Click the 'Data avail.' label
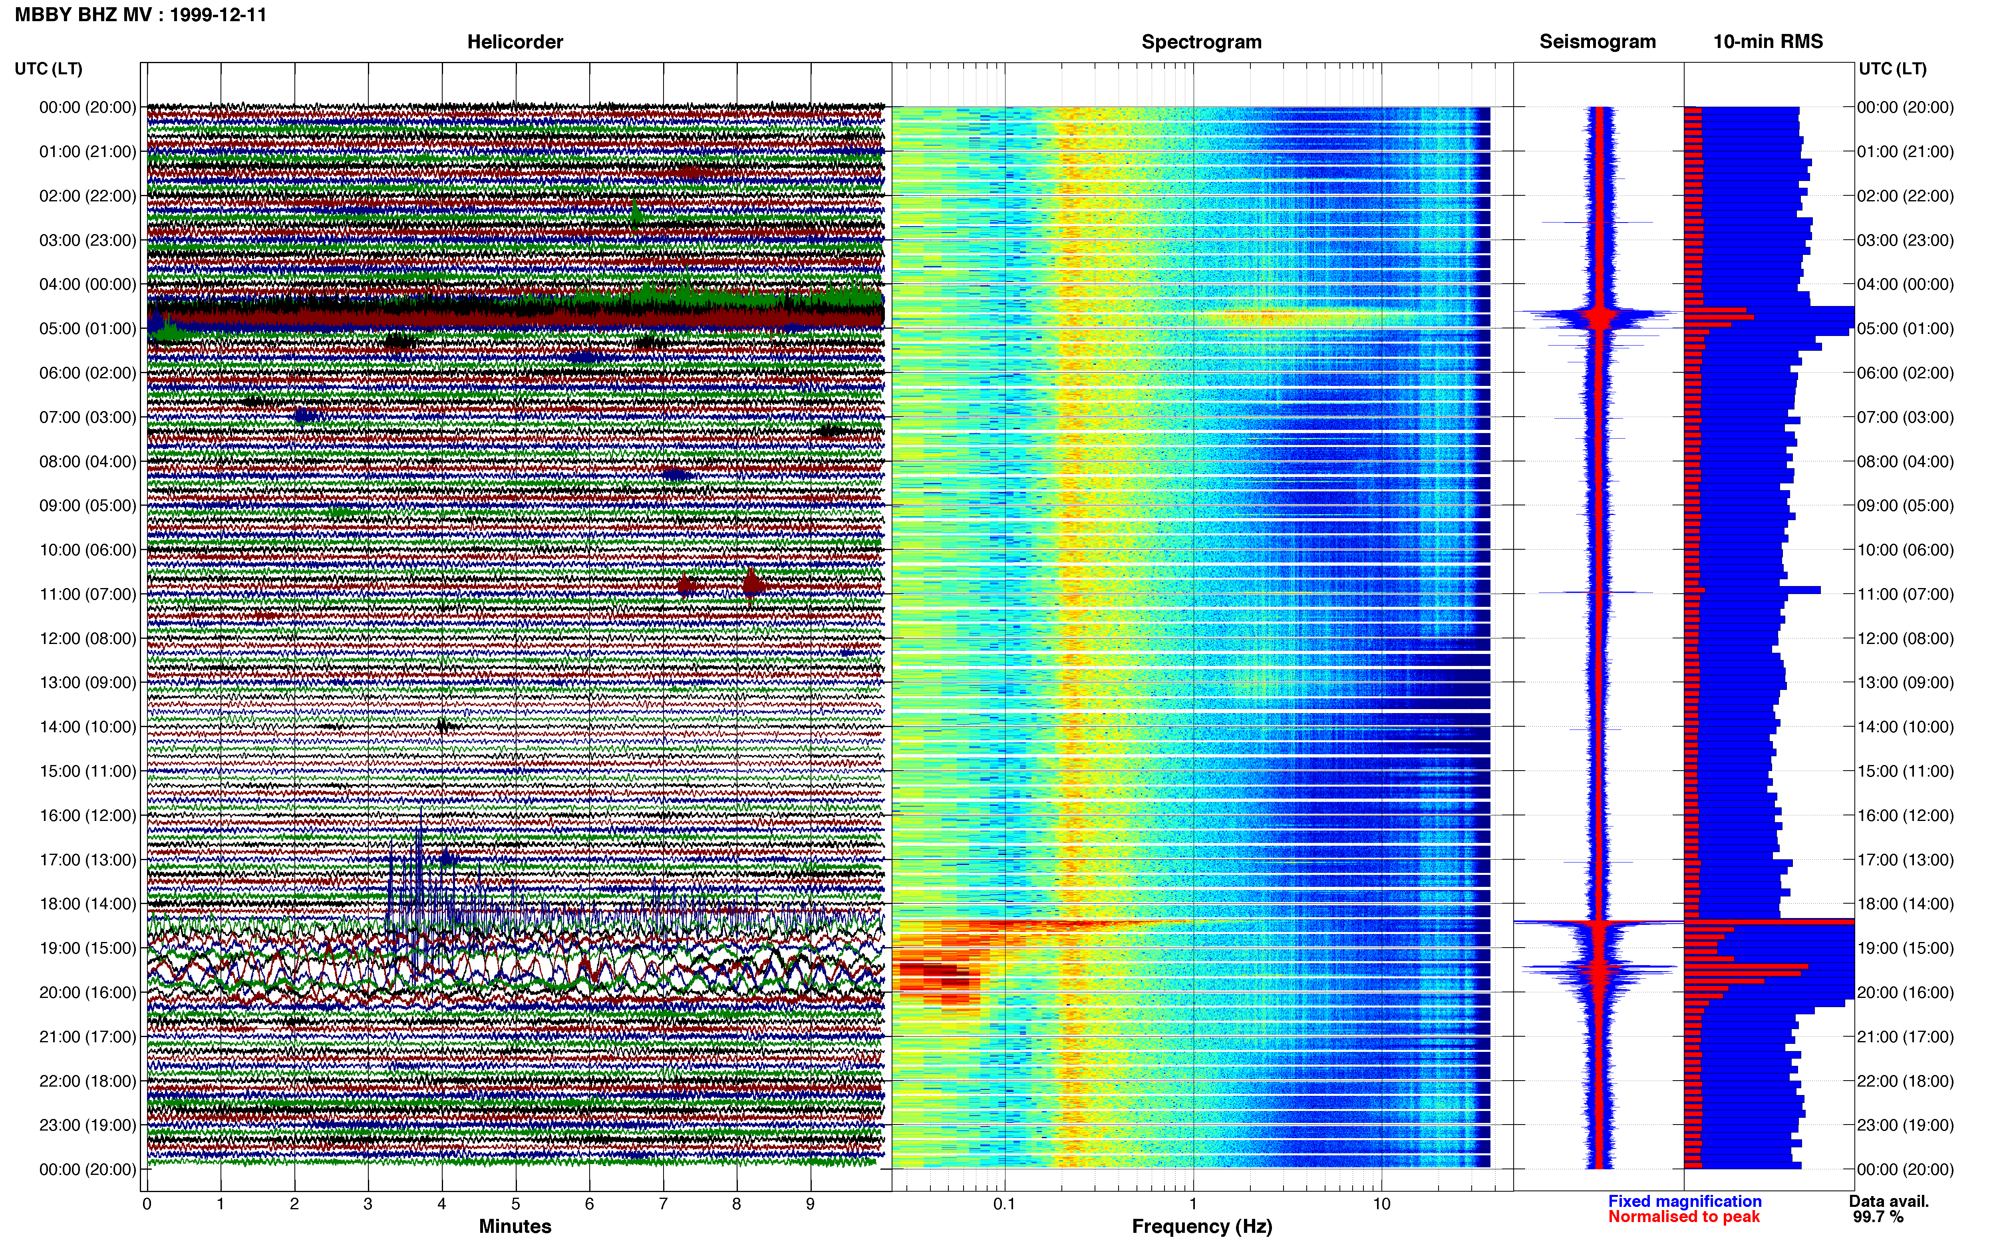Screen dimensions: 2005x1254 [x=1889, y=1201]
